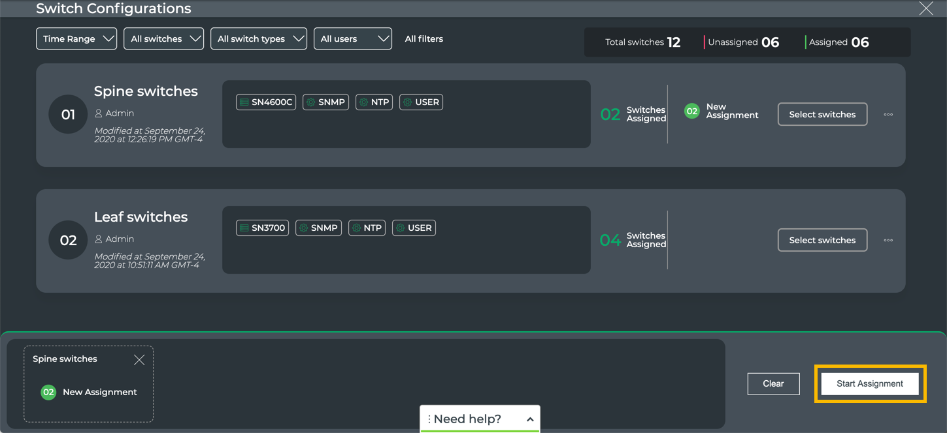The image size is (947, 433).
Task: Click the NTP tag in Spine switches
Action: 374,102
